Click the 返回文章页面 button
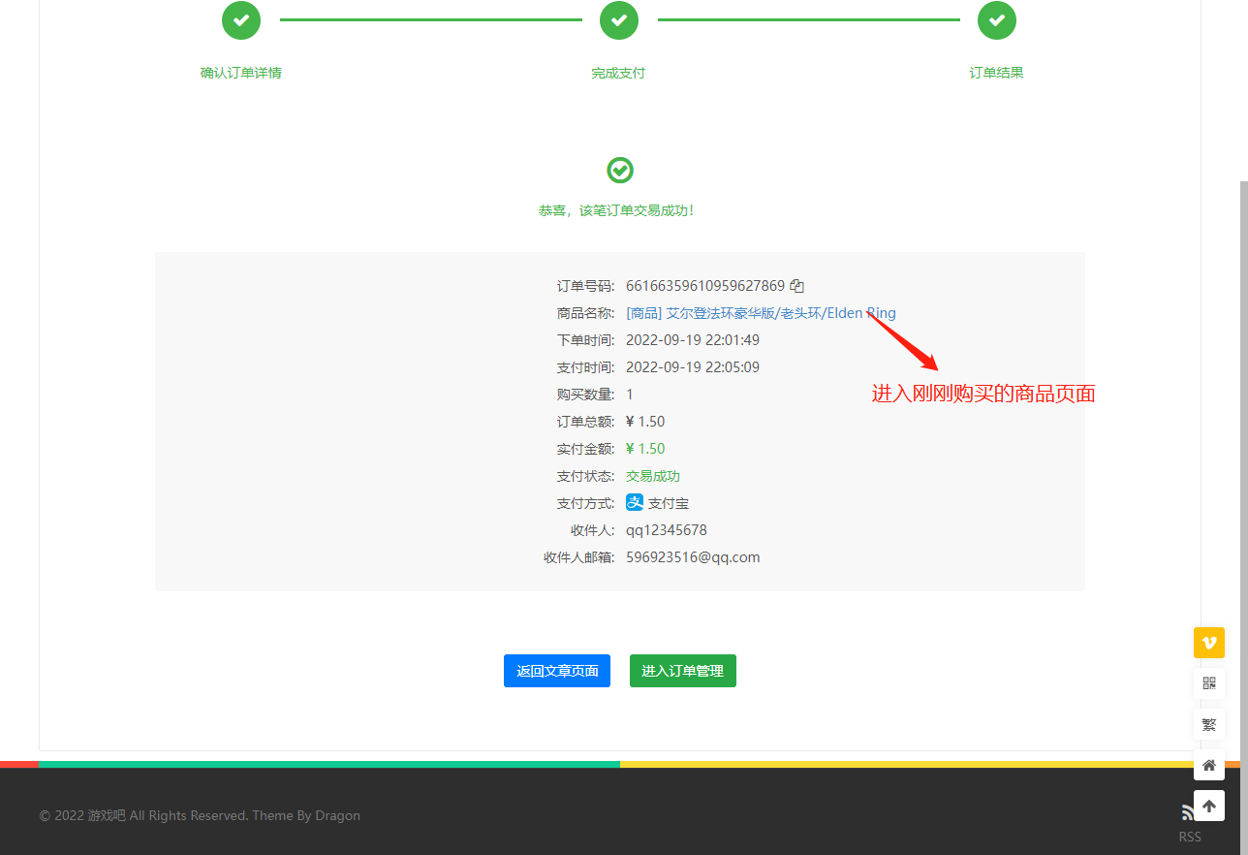Viewport: 1248px width, 855px height. tap(557, 671)
